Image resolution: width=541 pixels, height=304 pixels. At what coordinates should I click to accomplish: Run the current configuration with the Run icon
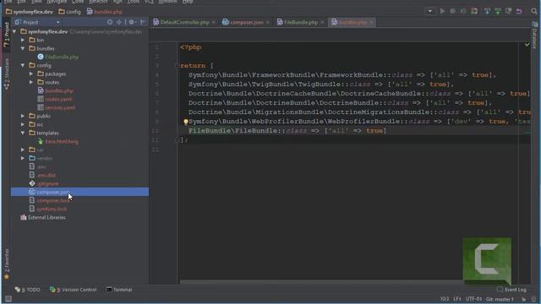click(x=442, y=11)
